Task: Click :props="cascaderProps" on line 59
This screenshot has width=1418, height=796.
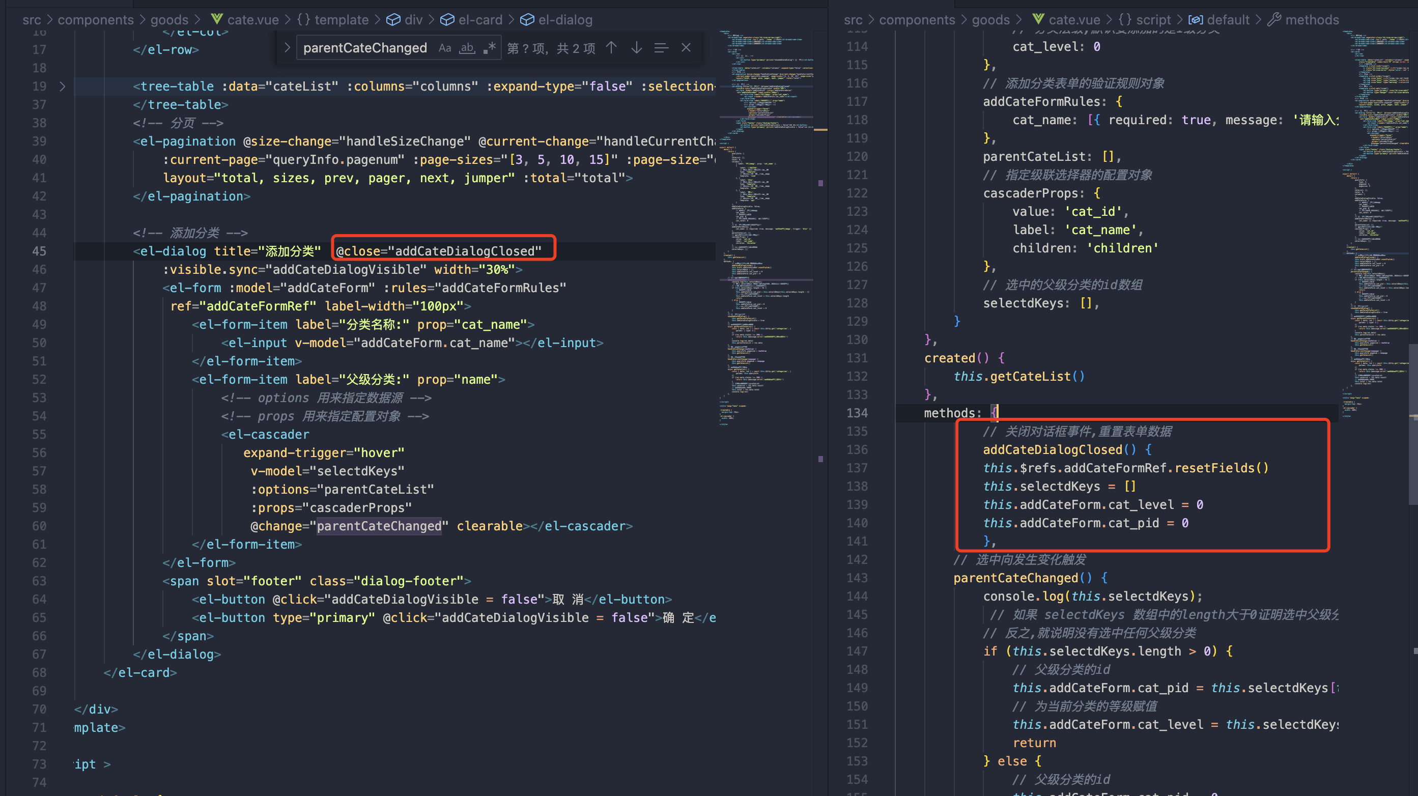Action: [x=331, y=507]
